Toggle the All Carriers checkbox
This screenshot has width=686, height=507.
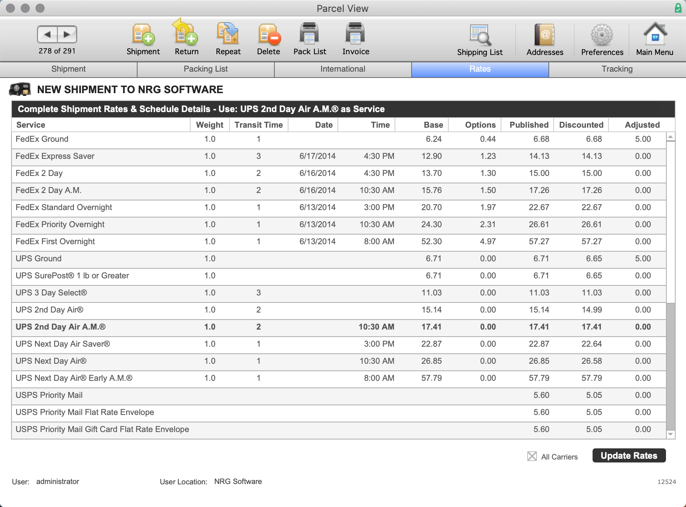tap(532, 456)
